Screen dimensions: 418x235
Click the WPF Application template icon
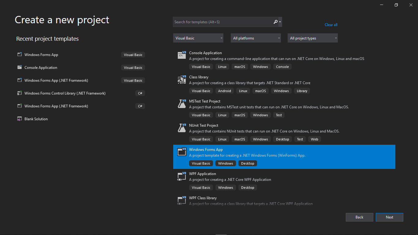tap(182, 176)
